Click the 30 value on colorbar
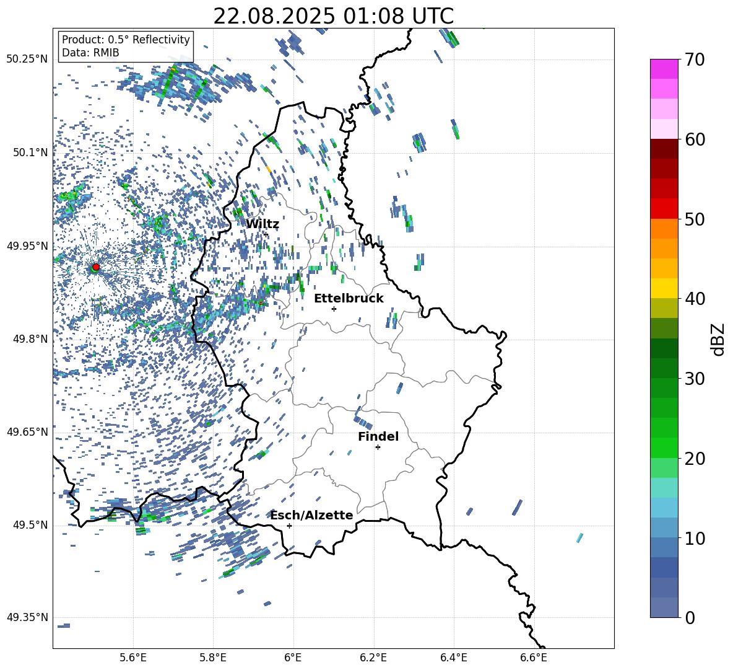This screenshot has width=733, height=670. pyautogui.click(x=694, y=379)
